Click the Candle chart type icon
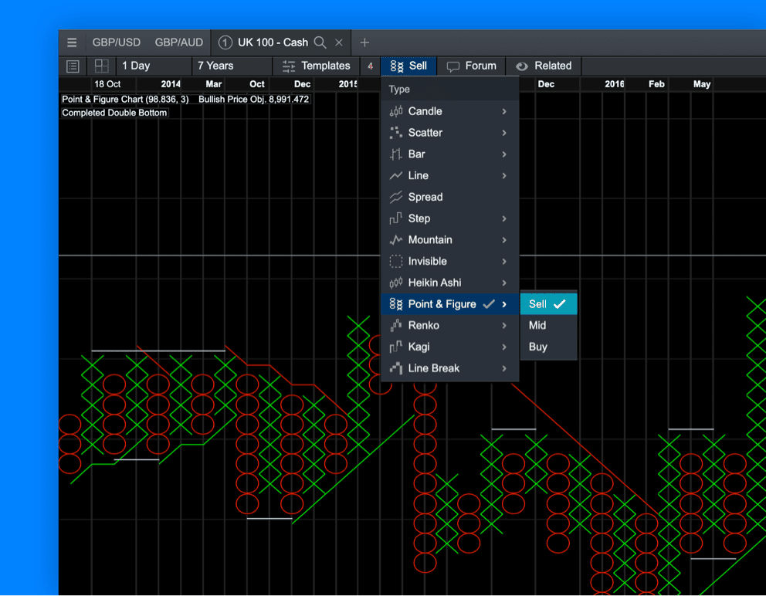This screenshot has height=596, width=766. (395, 111)
